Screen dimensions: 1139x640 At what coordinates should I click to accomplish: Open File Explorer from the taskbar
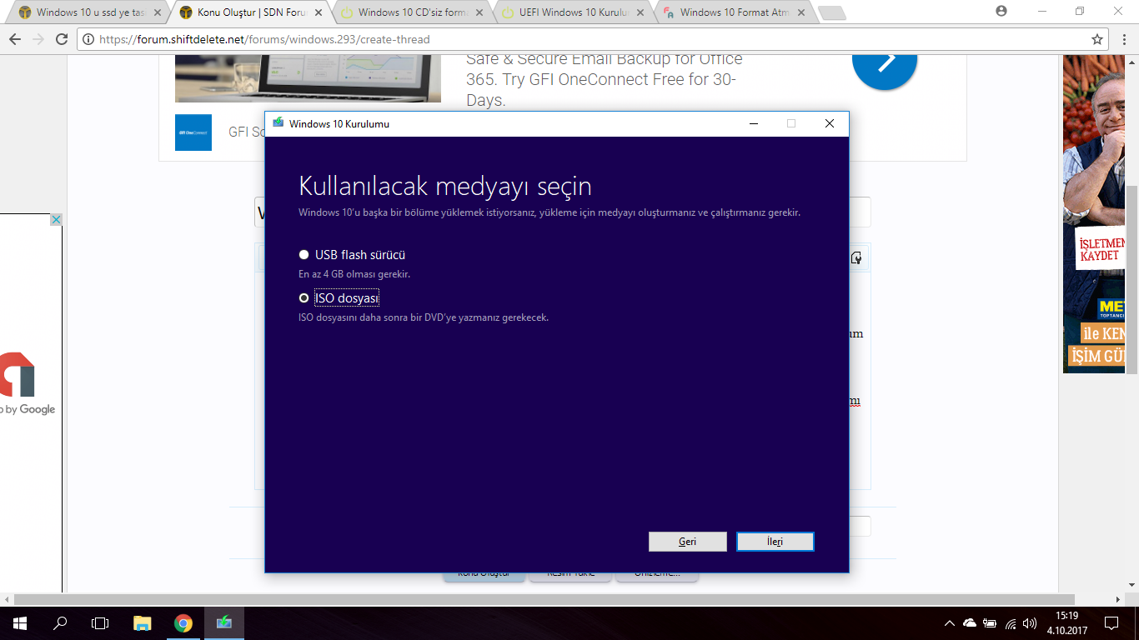pyautogui.click(x=143, y=622)
